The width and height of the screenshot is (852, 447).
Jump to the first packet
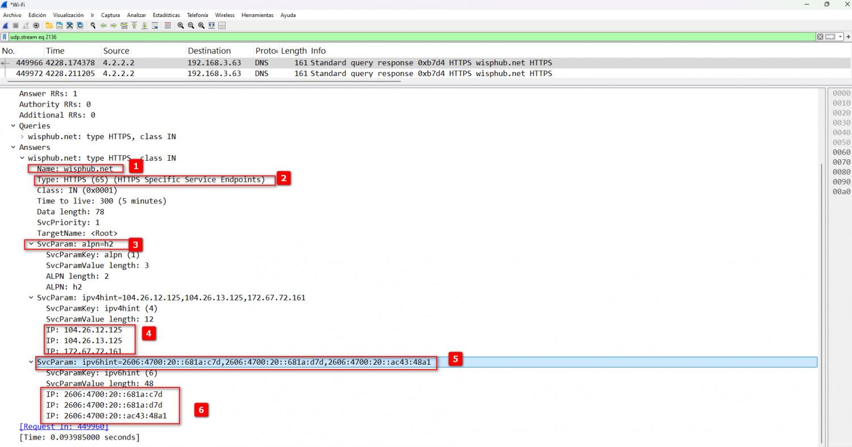134,26
